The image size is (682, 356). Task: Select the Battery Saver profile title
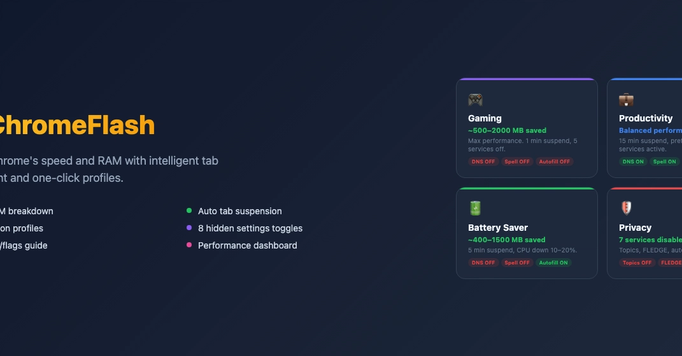click(x=498, y=228)
